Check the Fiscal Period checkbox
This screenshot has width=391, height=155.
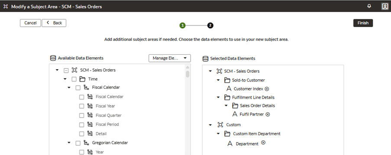click(x=81, y=124)
